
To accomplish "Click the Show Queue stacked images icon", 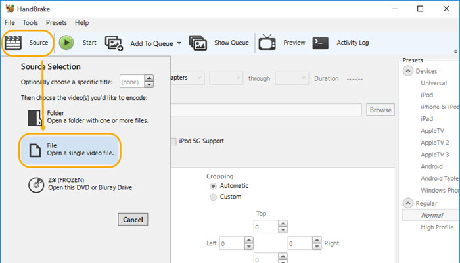I will click(198, 43).
